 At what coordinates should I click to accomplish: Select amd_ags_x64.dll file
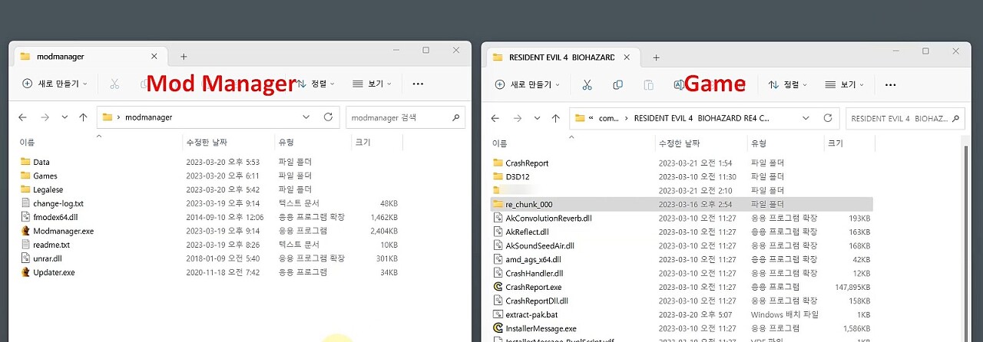682,259
